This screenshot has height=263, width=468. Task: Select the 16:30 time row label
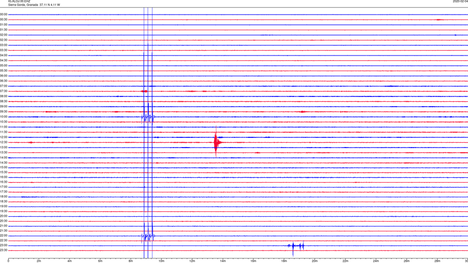(x=3, y=182)
